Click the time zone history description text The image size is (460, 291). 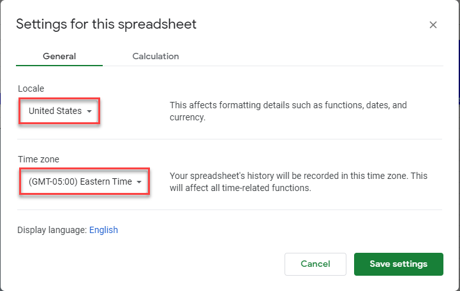[298, 181]
